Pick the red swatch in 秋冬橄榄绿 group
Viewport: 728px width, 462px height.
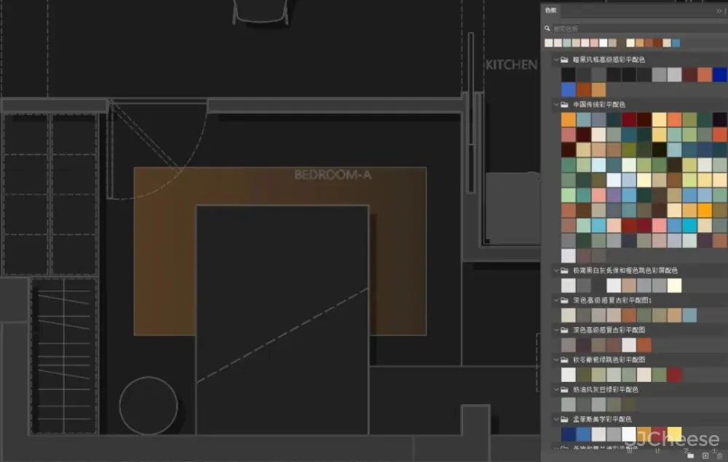[x=674, y=375]
